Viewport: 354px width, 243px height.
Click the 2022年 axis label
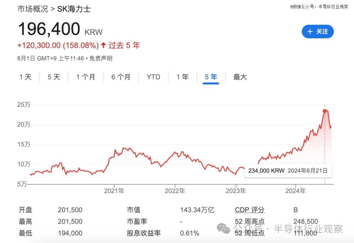175,191
